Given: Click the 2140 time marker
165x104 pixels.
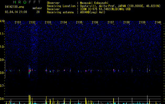Looking at the screenshot, I should (158, 22).
